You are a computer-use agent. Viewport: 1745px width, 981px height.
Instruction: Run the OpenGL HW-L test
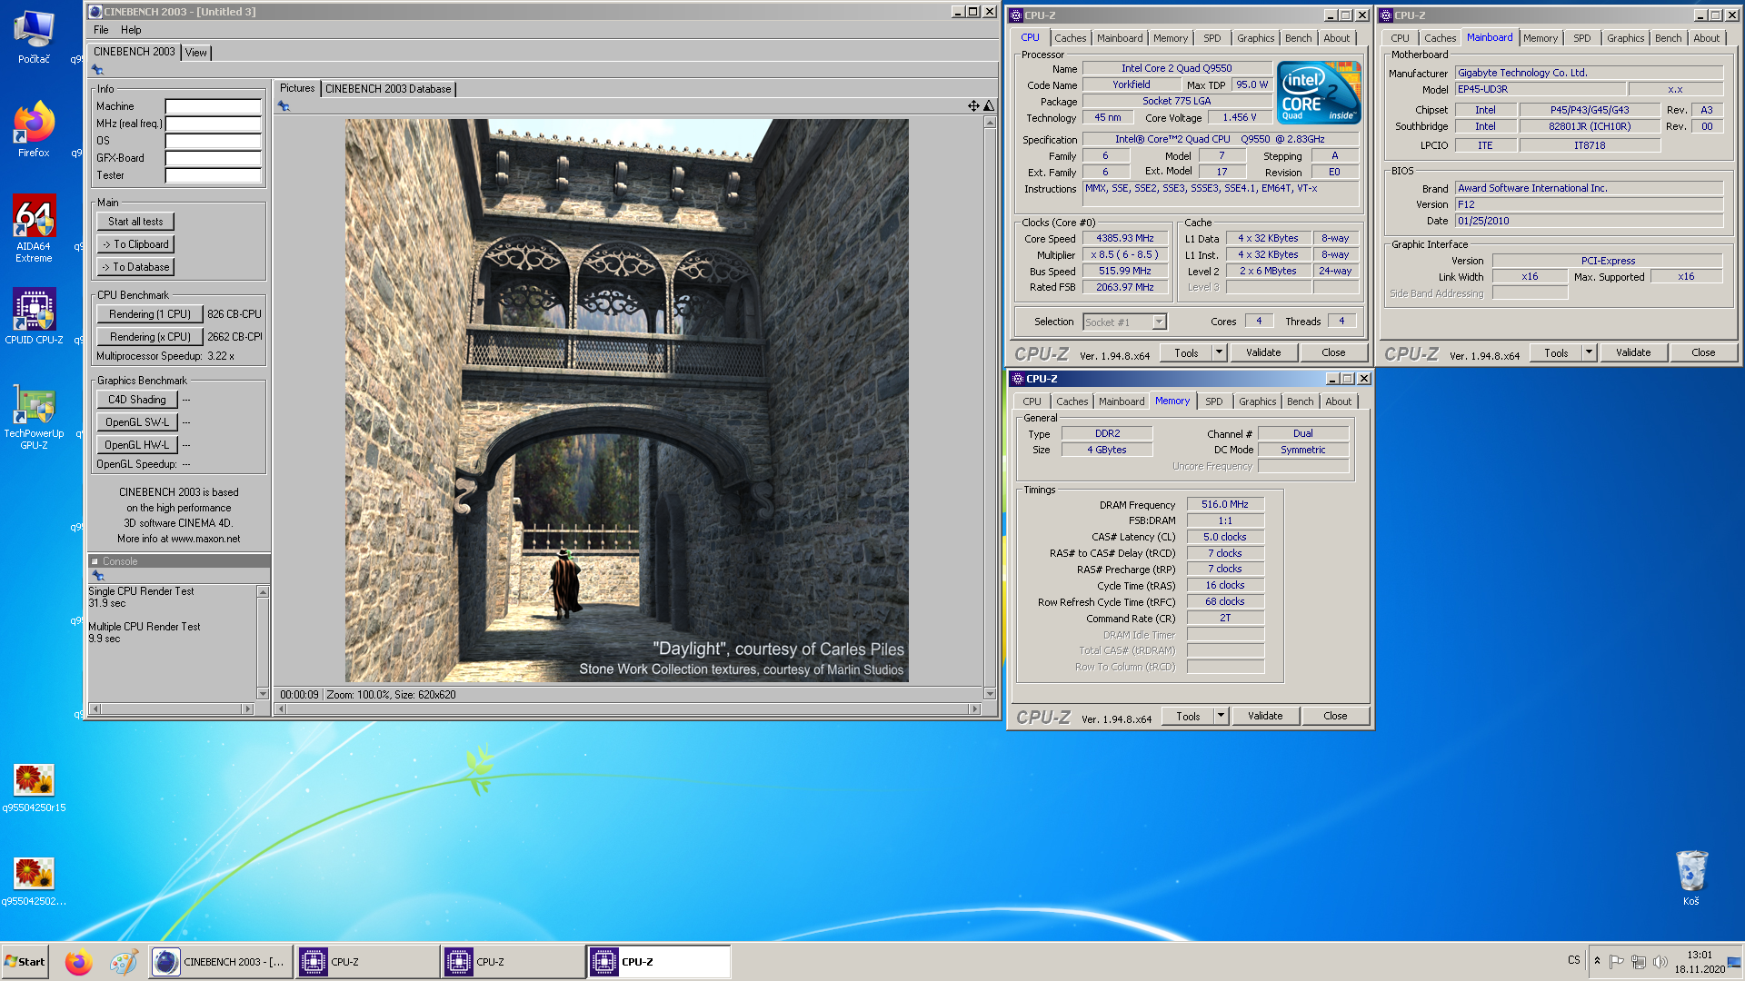click(137, 445)
